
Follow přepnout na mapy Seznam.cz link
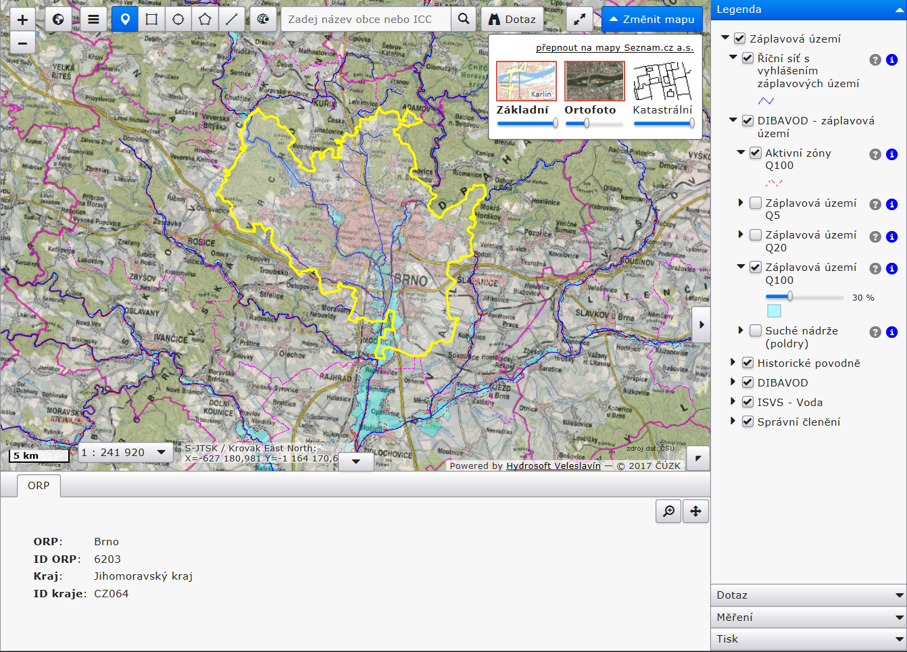615,48
